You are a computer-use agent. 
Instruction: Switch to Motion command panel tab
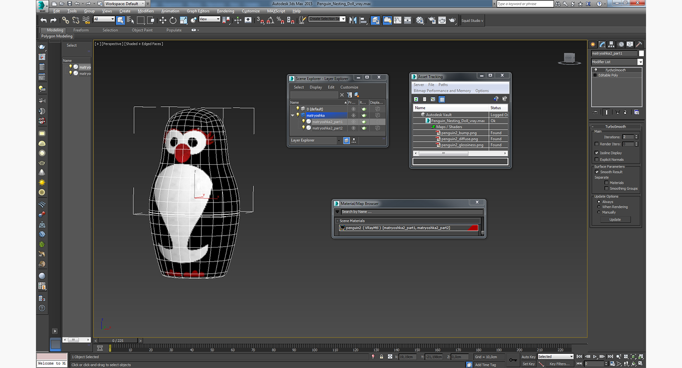point(621,45)
